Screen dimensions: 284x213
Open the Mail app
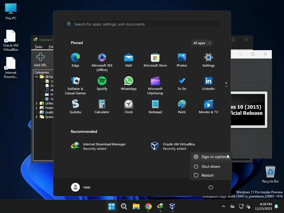click(129, 60)
